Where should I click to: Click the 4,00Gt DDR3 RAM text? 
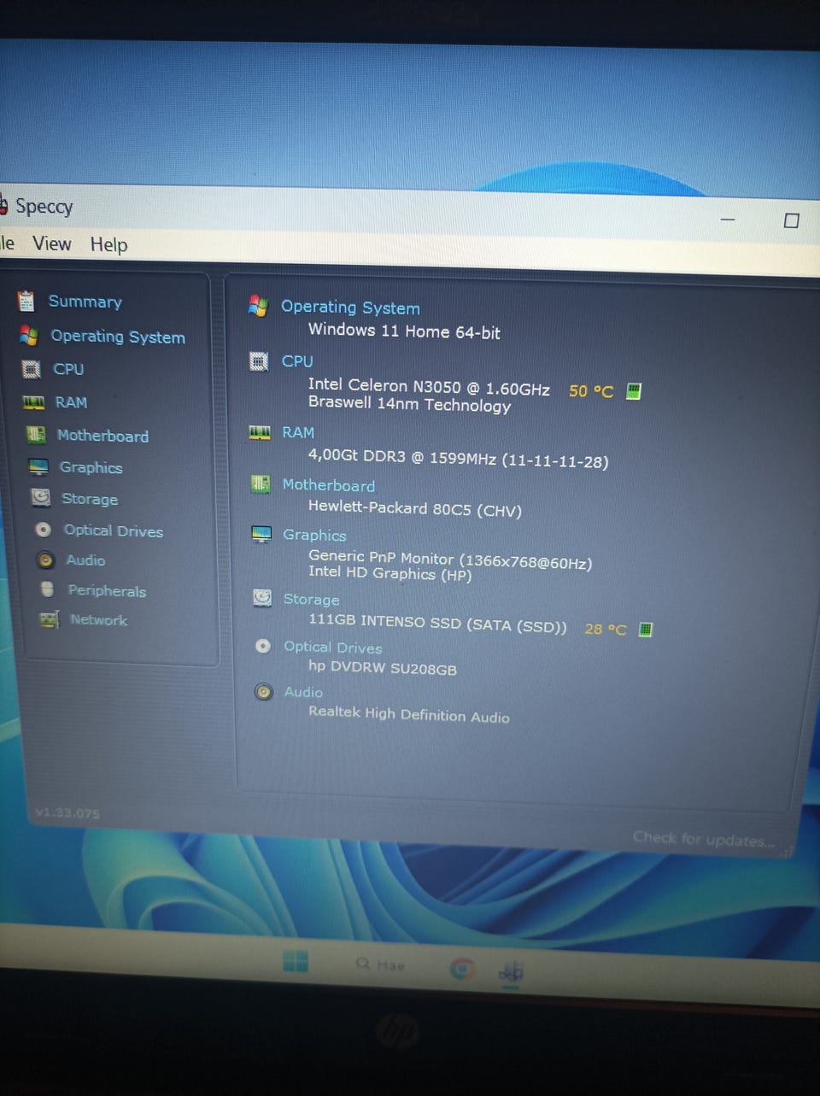pos(458,459)
